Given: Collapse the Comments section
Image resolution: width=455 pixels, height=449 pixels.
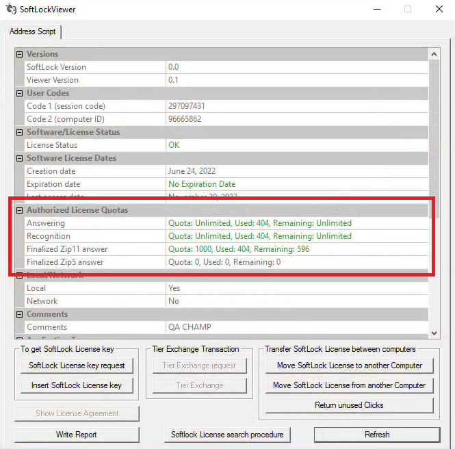Looking at the screenshot, I should [x=19, y=314].
